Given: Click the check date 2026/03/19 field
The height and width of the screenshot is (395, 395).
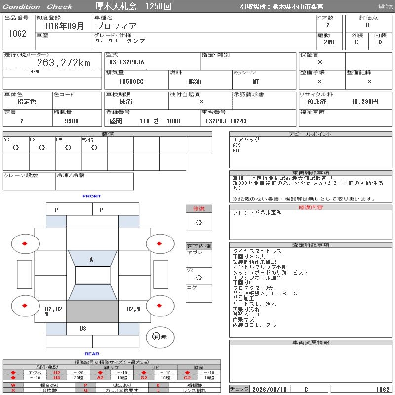Looking at the screenshot, I should point(269,389).
